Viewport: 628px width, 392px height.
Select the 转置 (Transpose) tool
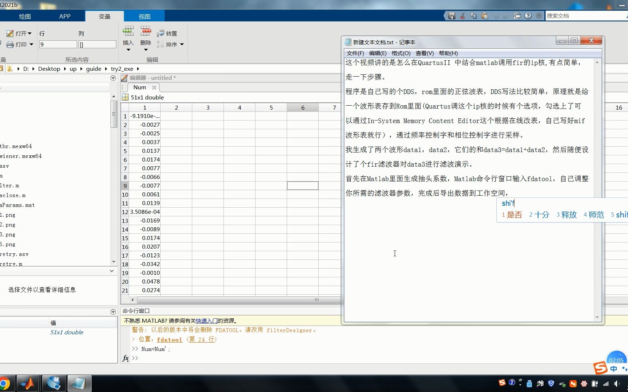click(168, 33)
